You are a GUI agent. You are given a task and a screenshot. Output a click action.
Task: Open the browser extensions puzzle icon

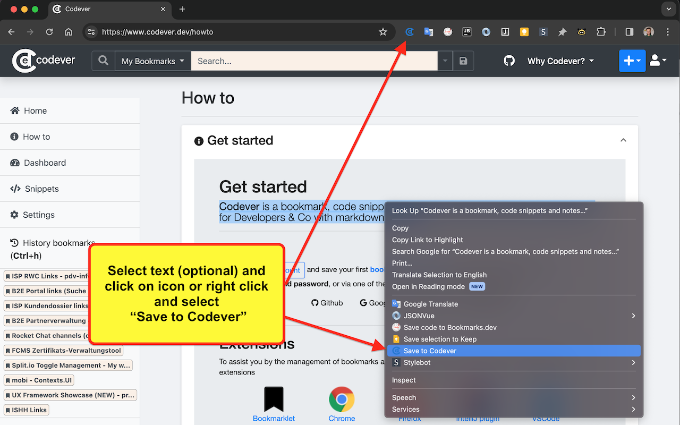(601, 32)
